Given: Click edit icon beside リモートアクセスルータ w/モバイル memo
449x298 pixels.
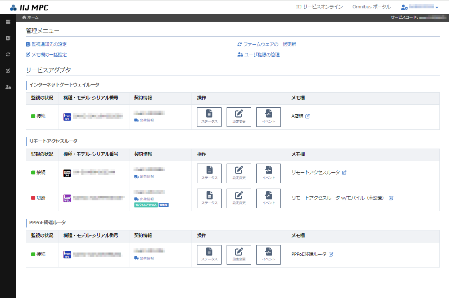Looking at the screenshot, I should [391, 198].
